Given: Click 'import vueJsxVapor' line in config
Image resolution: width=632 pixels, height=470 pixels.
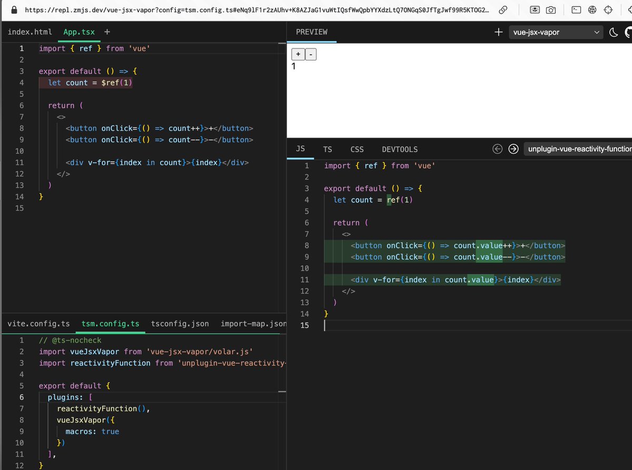Looking at the screenshot, I should point(146,352).
